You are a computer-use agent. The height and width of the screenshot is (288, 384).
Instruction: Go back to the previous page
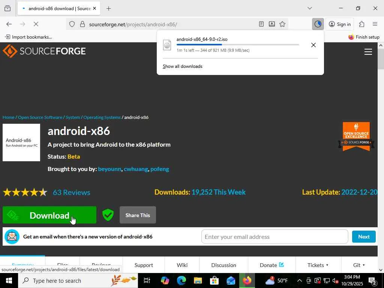click(x=9, y=24)
